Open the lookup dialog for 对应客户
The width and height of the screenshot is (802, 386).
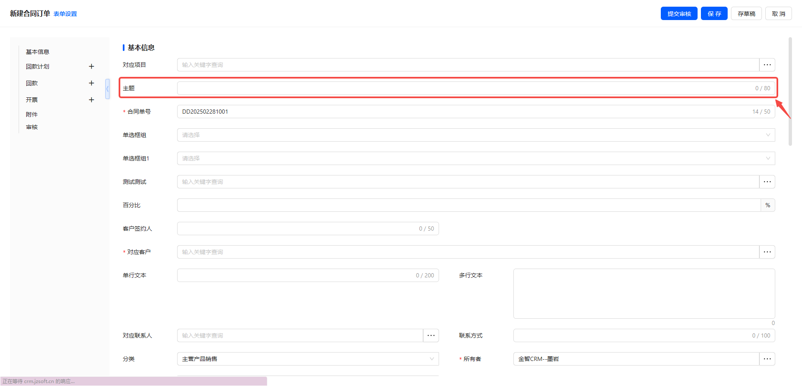pyautogui.click(x=767, y=252)
